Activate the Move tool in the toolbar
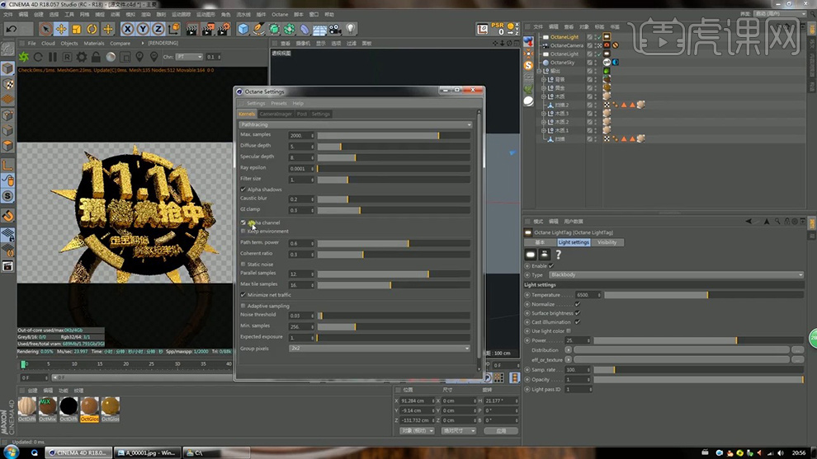This screenshot has height=459, width=817. pyautogui.click(x=61, y=29)
